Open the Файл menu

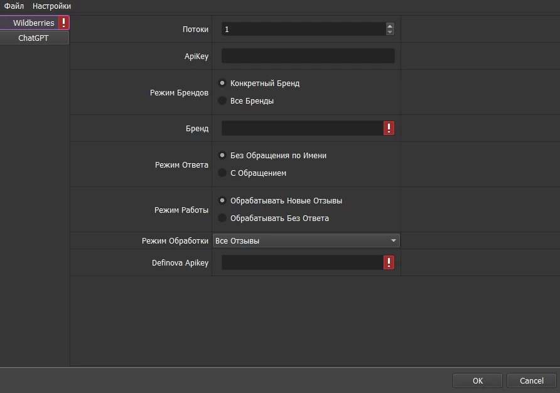14,6
